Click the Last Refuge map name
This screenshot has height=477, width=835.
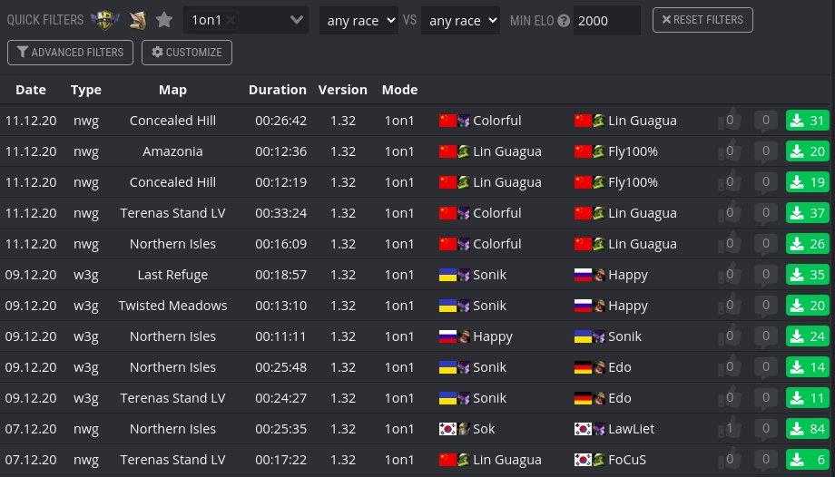point(172,276)
